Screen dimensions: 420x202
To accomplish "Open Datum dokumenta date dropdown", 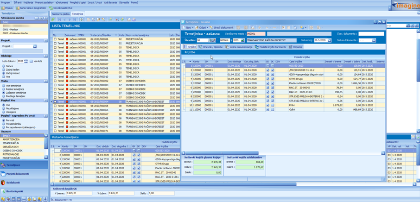I will [x=374, y=40].
